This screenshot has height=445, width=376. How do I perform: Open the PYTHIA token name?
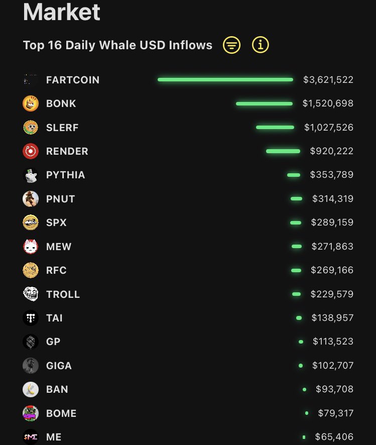66,175
